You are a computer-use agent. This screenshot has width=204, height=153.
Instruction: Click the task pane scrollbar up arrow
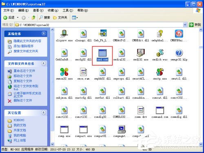tap(52, 30)
